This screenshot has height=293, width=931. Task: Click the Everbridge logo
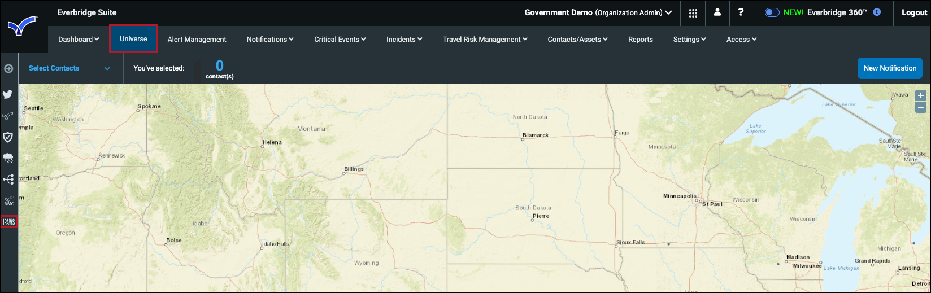pos(23,26)
